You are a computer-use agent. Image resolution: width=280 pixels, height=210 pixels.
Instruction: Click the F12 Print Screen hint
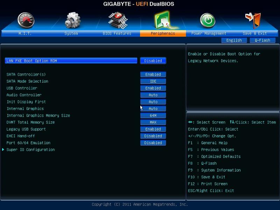[x=208, y=184]
